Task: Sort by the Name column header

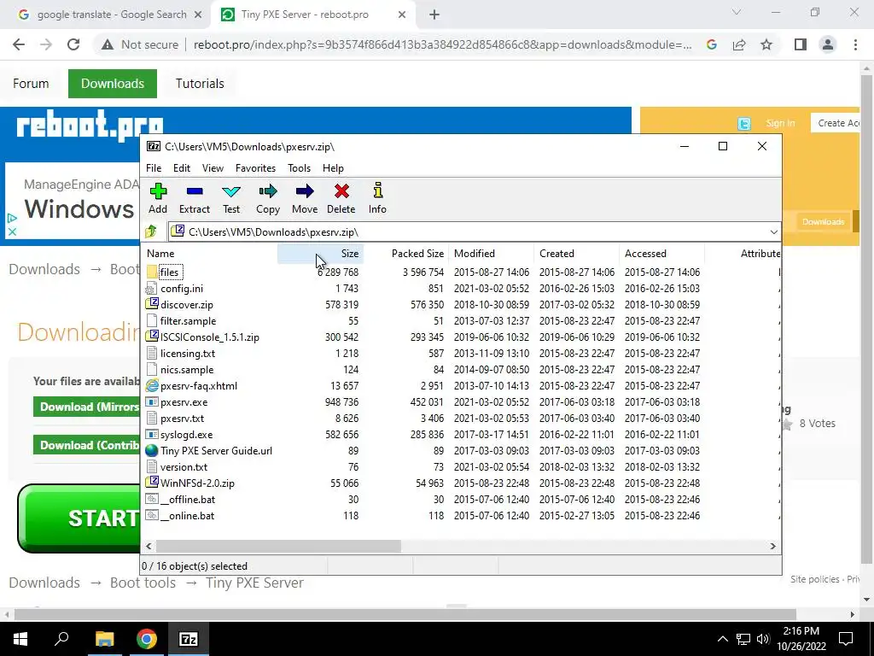Action: click(x=211, y=253)
